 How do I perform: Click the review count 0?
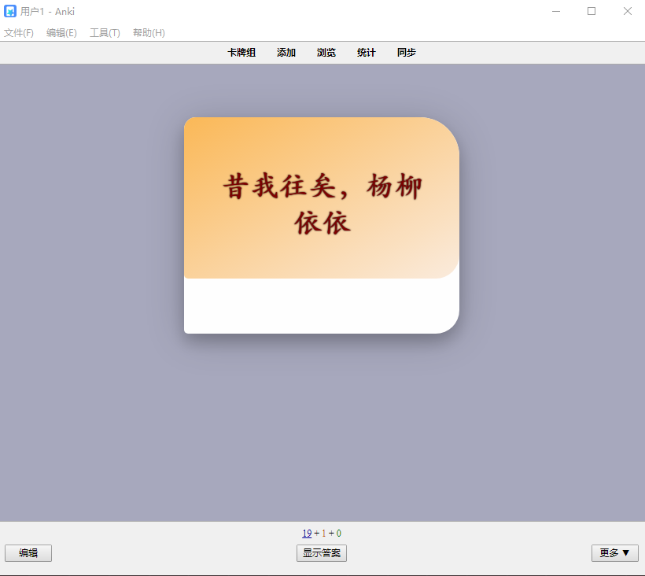point(338,534)
